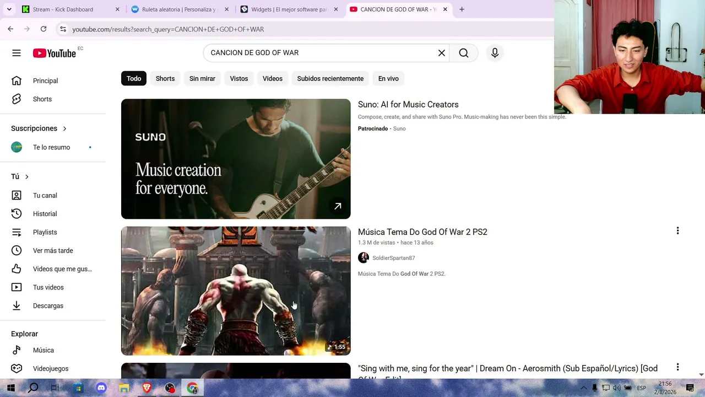705x397 pixels.
Task: Click the Suno ad thumbnail
Action: click(236, 159)
